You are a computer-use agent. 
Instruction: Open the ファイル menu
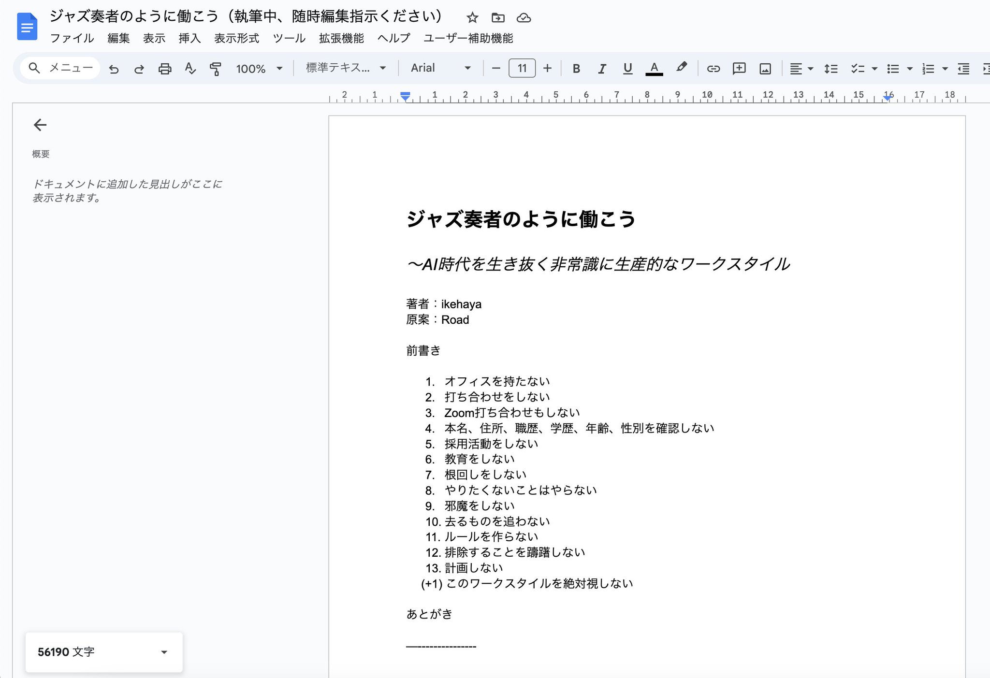tap(72, 38)
